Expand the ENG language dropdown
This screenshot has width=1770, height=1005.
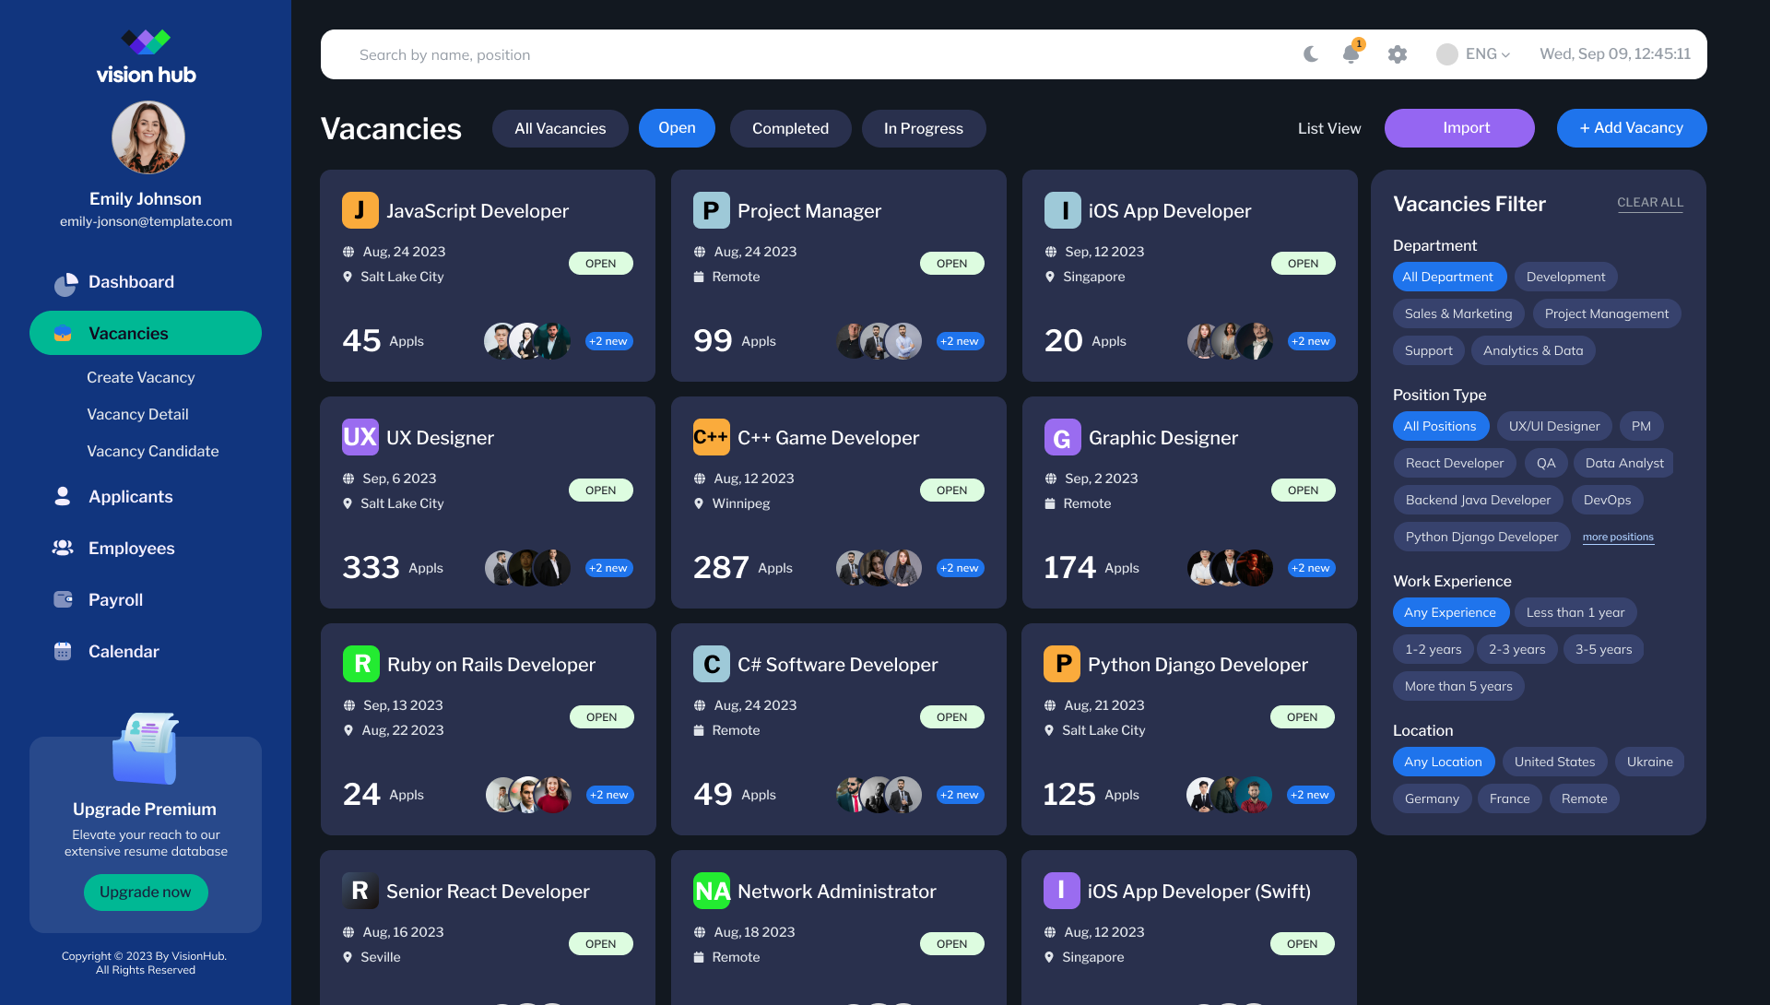1473,54
